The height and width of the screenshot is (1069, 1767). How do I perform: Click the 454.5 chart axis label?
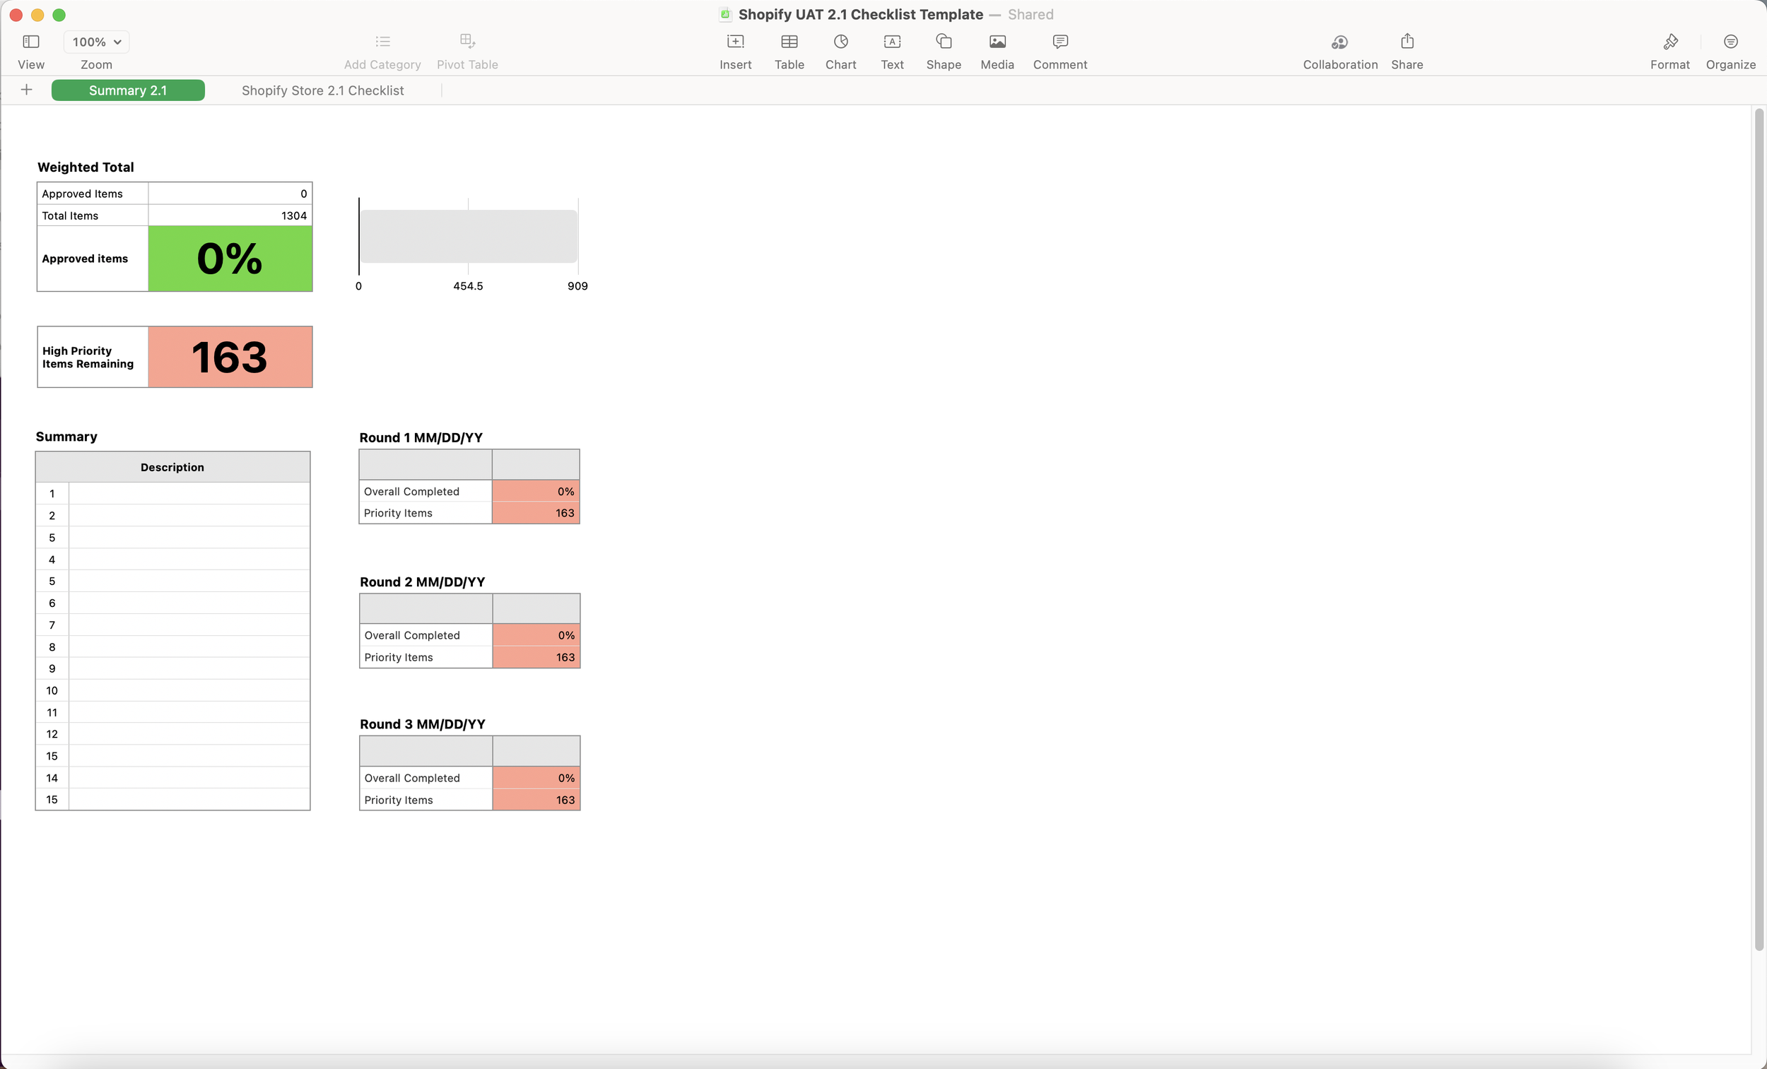[x=468, y=286]
